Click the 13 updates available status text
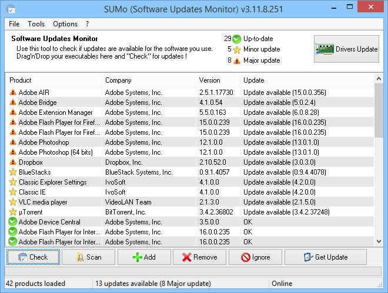Image resolution: width=388 pixels, height=293 pixels. tap(153, 284)
